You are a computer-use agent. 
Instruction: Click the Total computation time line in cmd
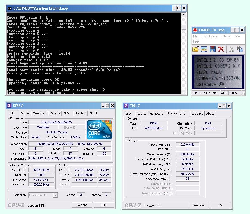tap(63, 70)
